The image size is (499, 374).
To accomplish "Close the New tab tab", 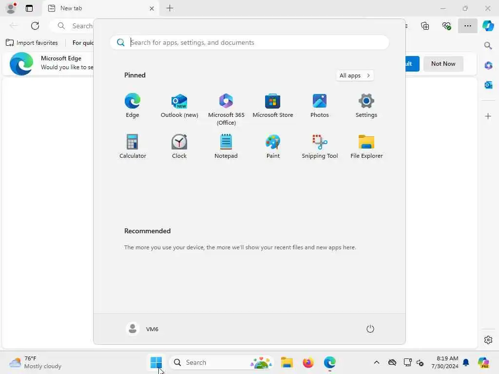I will [x=152, y=9].
